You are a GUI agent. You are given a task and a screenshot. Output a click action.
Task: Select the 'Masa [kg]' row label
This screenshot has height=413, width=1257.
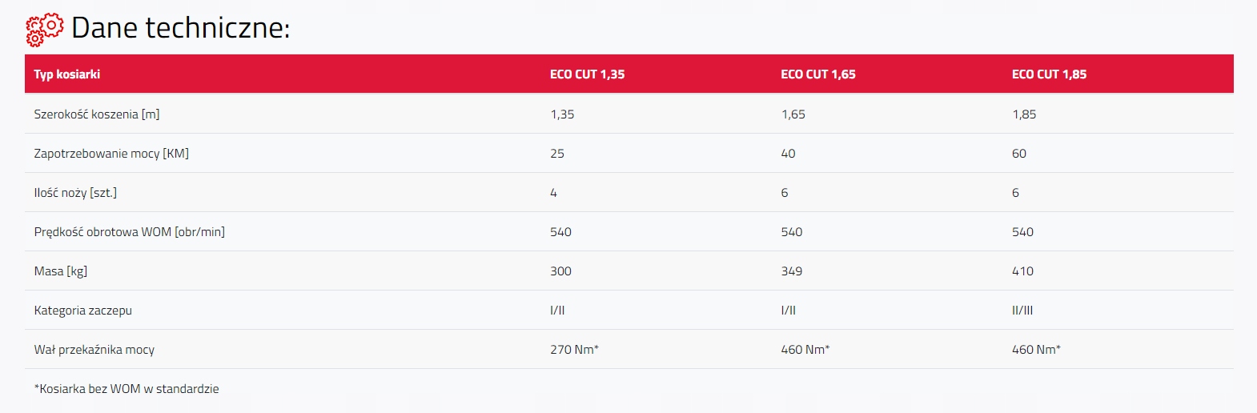(61, 271)
